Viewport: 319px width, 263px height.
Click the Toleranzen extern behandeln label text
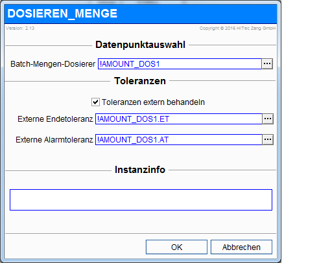(153, 102)
